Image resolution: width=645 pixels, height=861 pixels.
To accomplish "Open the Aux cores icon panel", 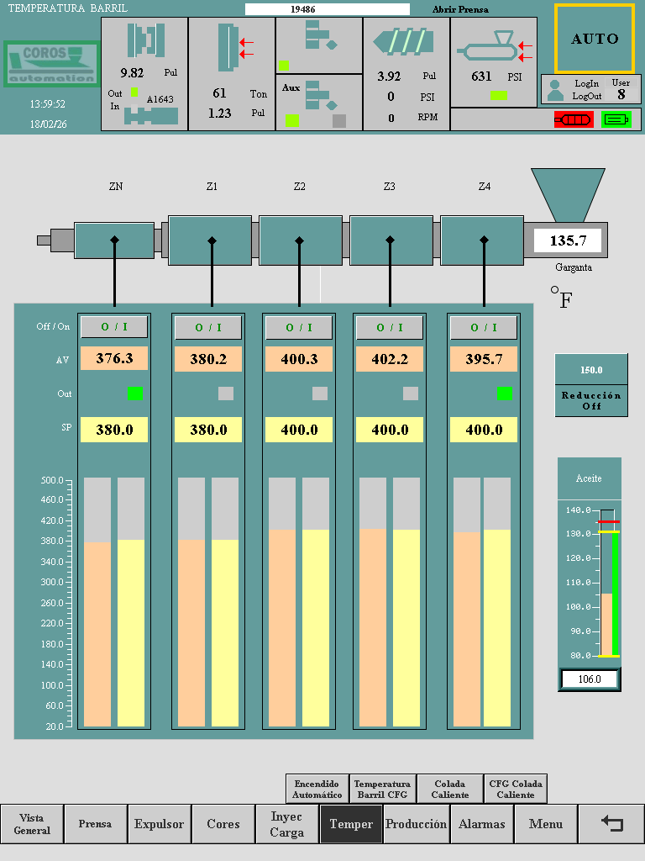I will pos(319,103).
